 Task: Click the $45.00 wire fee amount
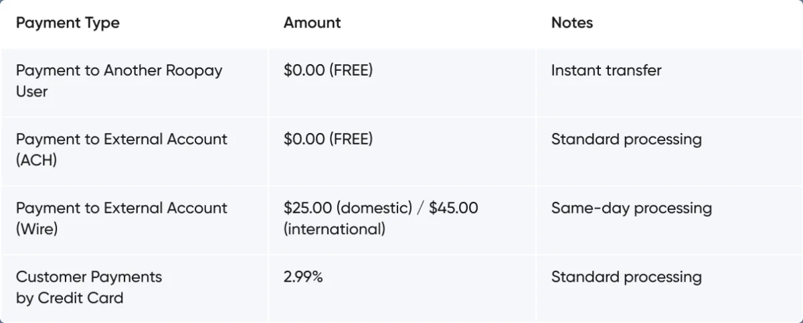[453, 208]
